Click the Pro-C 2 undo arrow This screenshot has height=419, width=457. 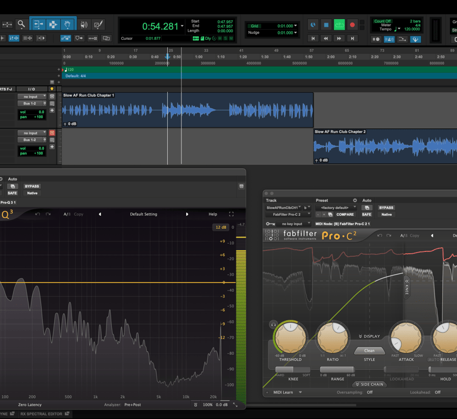pos(380,235)
